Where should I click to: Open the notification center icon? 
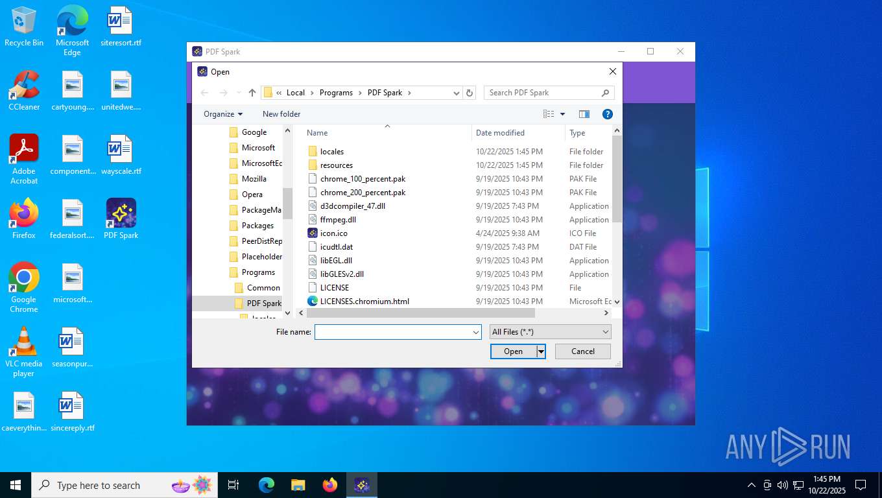[x=861, y=485]
